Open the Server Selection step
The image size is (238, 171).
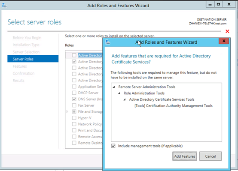(26, 52)
